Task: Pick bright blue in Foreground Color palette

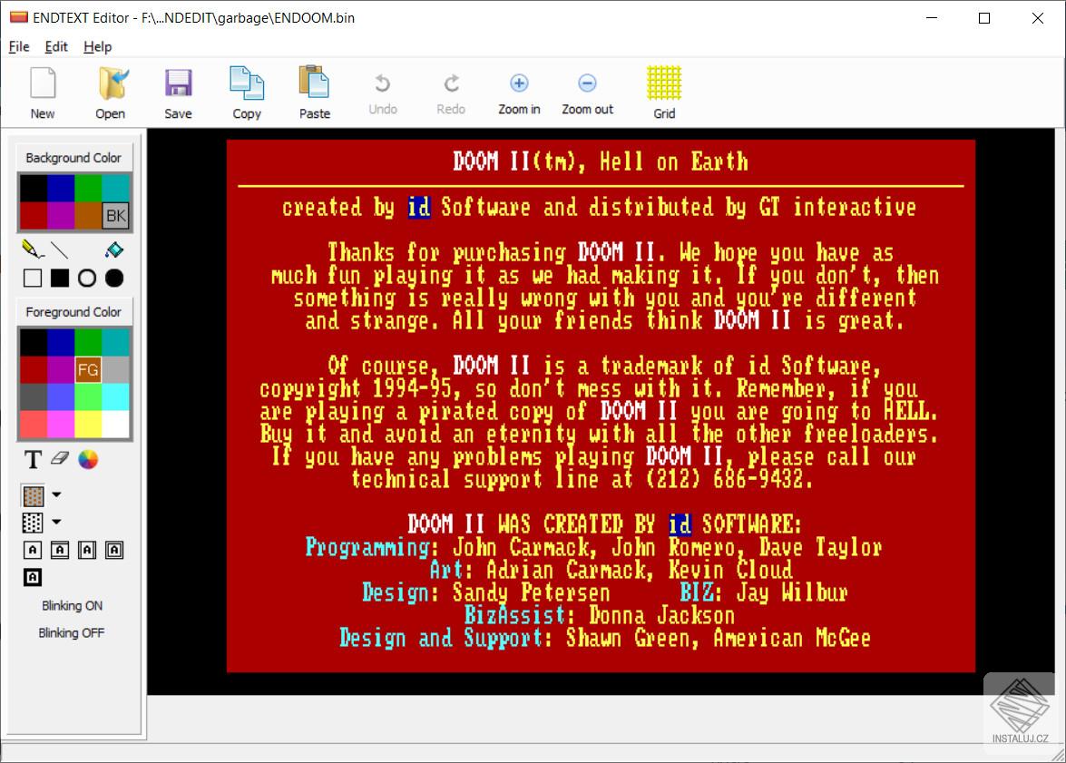Action: [x=61, y=397]
